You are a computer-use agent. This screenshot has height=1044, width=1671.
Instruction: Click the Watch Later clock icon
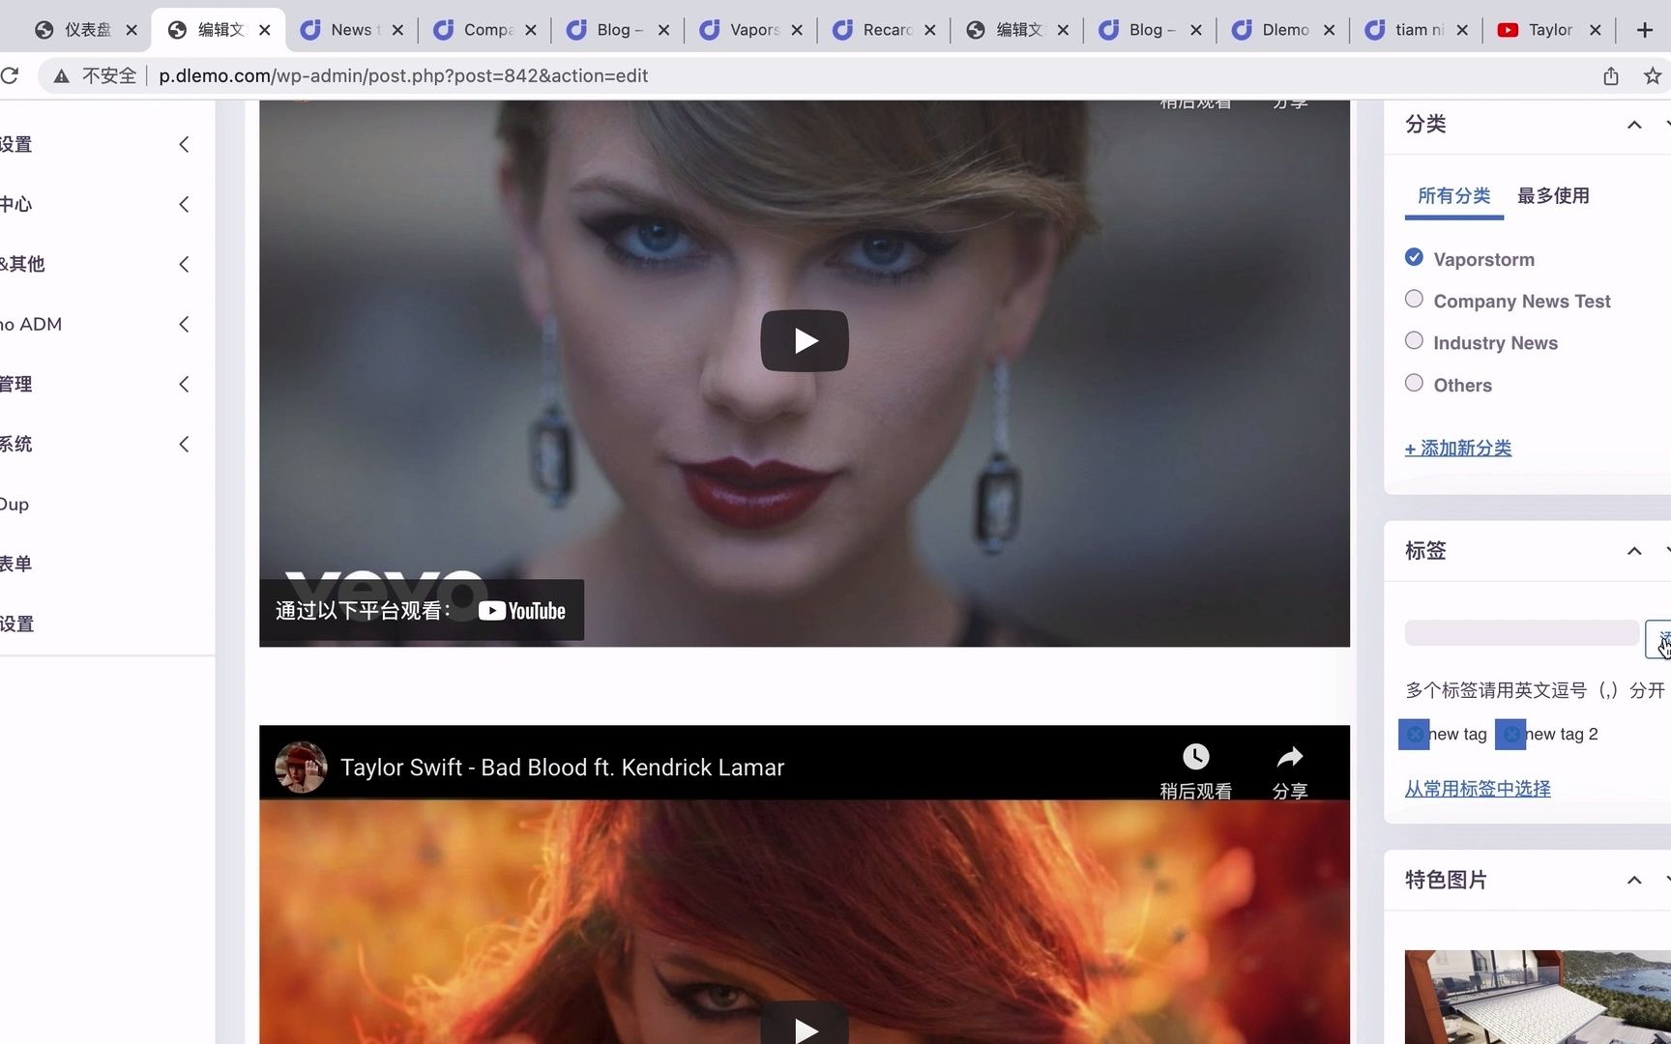(1196, 757)
